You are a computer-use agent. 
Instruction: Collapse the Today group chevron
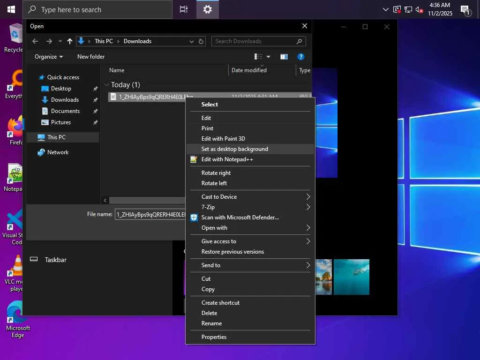[107, 85]
